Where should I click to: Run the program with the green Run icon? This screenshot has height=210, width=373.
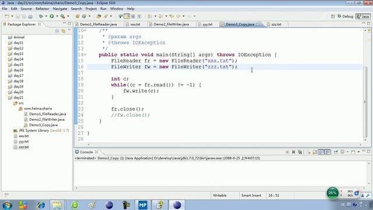tap(52, 16)
